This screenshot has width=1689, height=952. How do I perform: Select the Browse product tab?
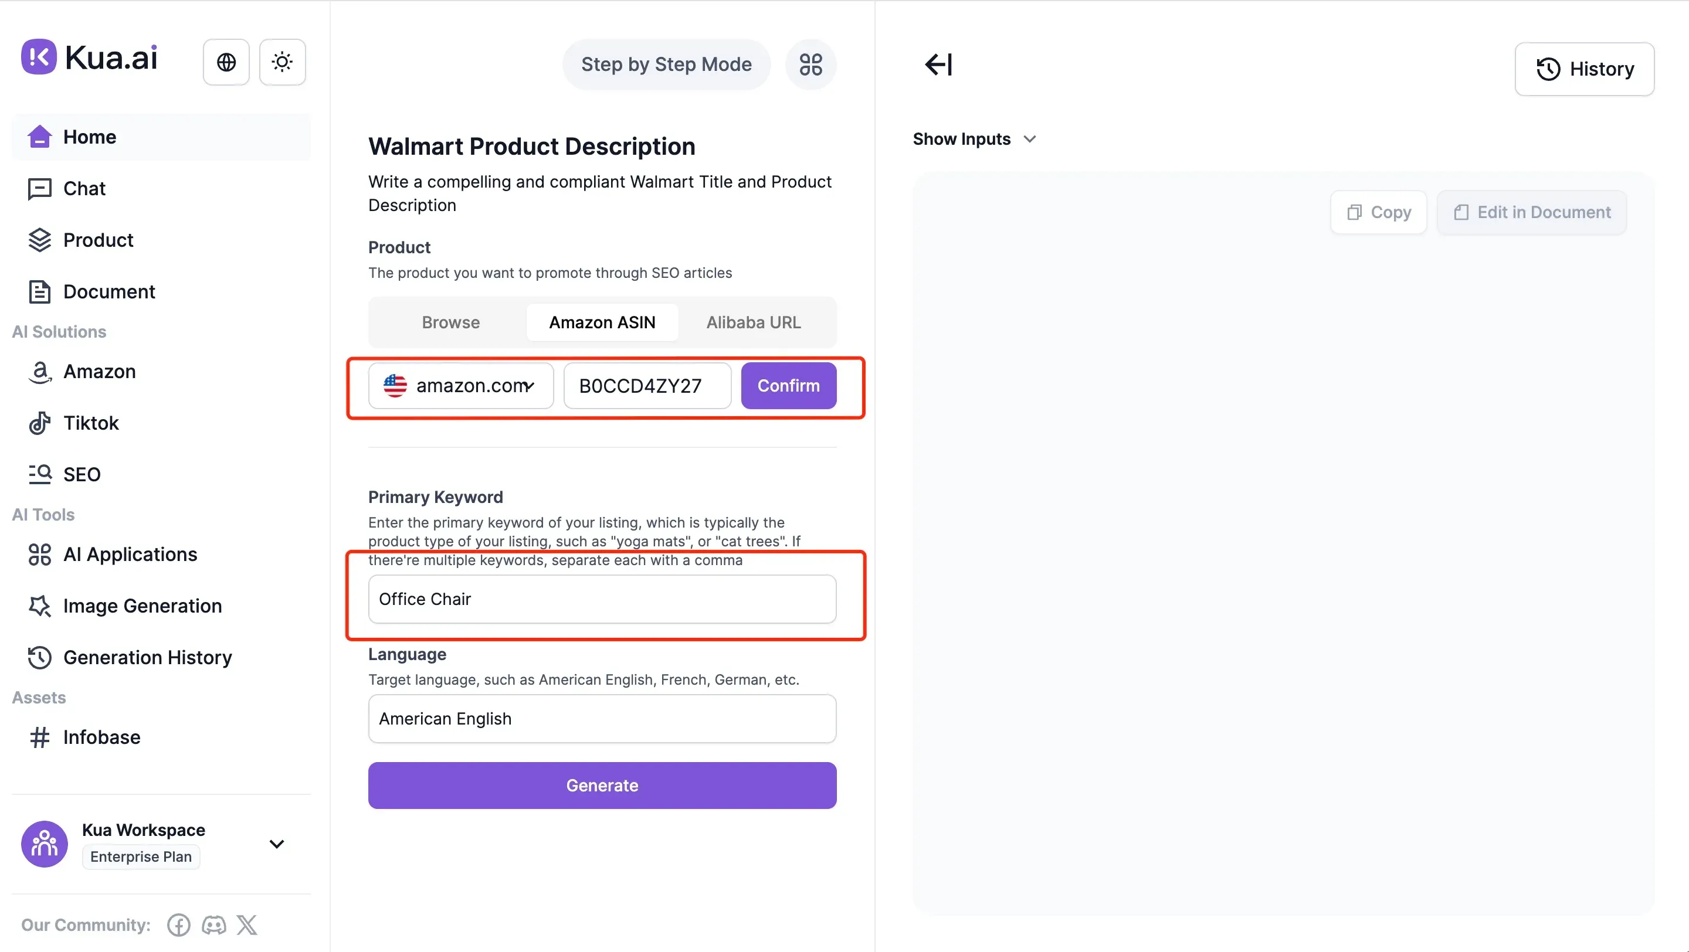450,322
